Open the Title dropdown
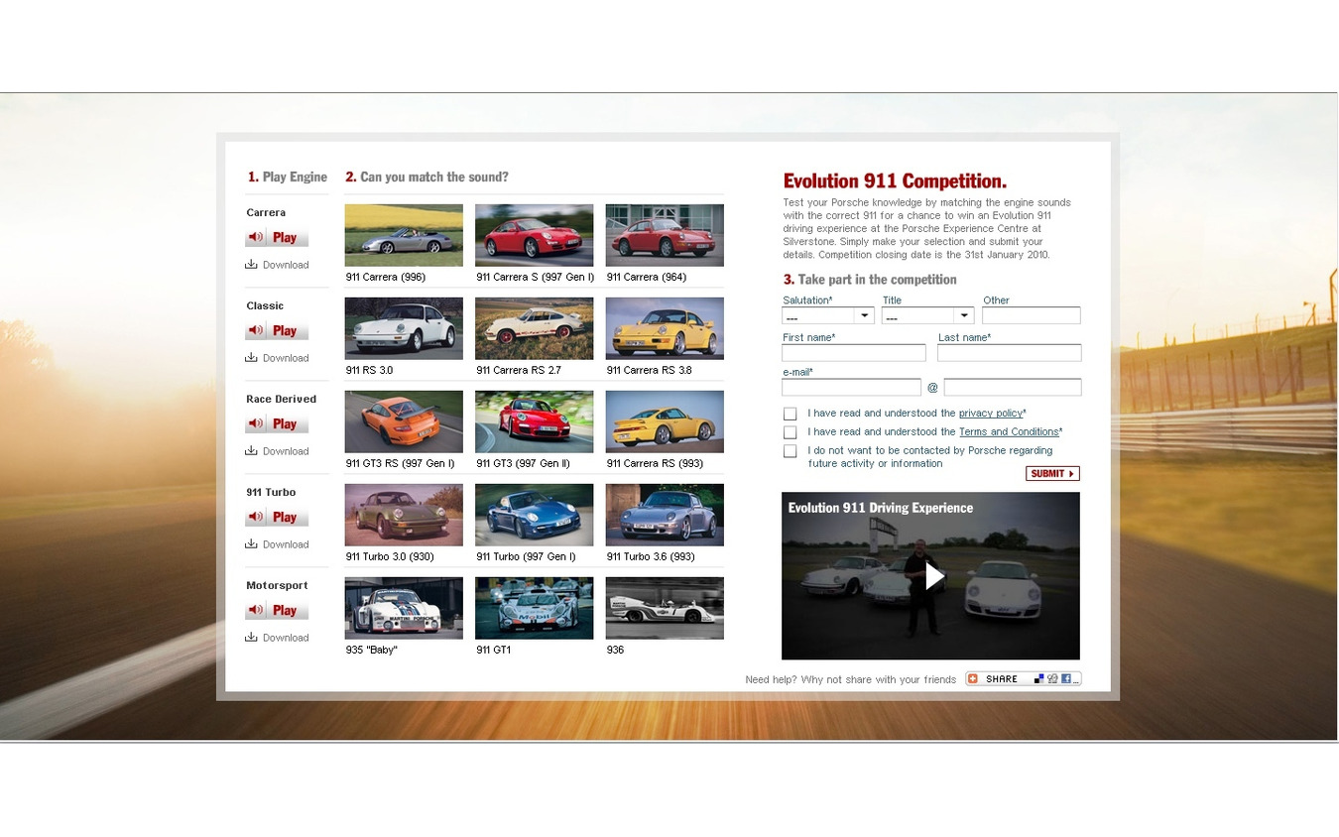This screenshot has width=1339, height=837. coord(927,316)
